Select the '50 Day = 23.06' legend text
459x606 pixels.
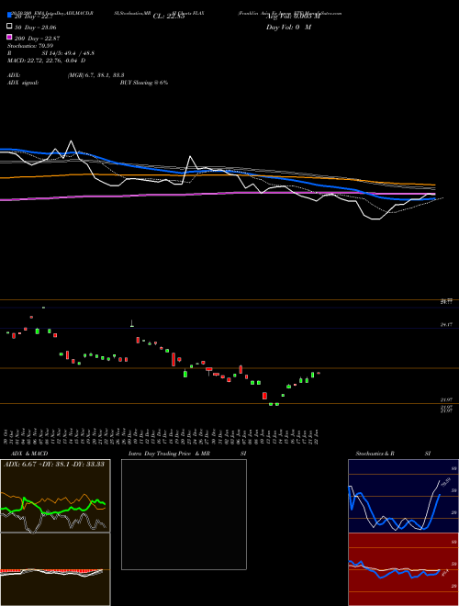36,28
